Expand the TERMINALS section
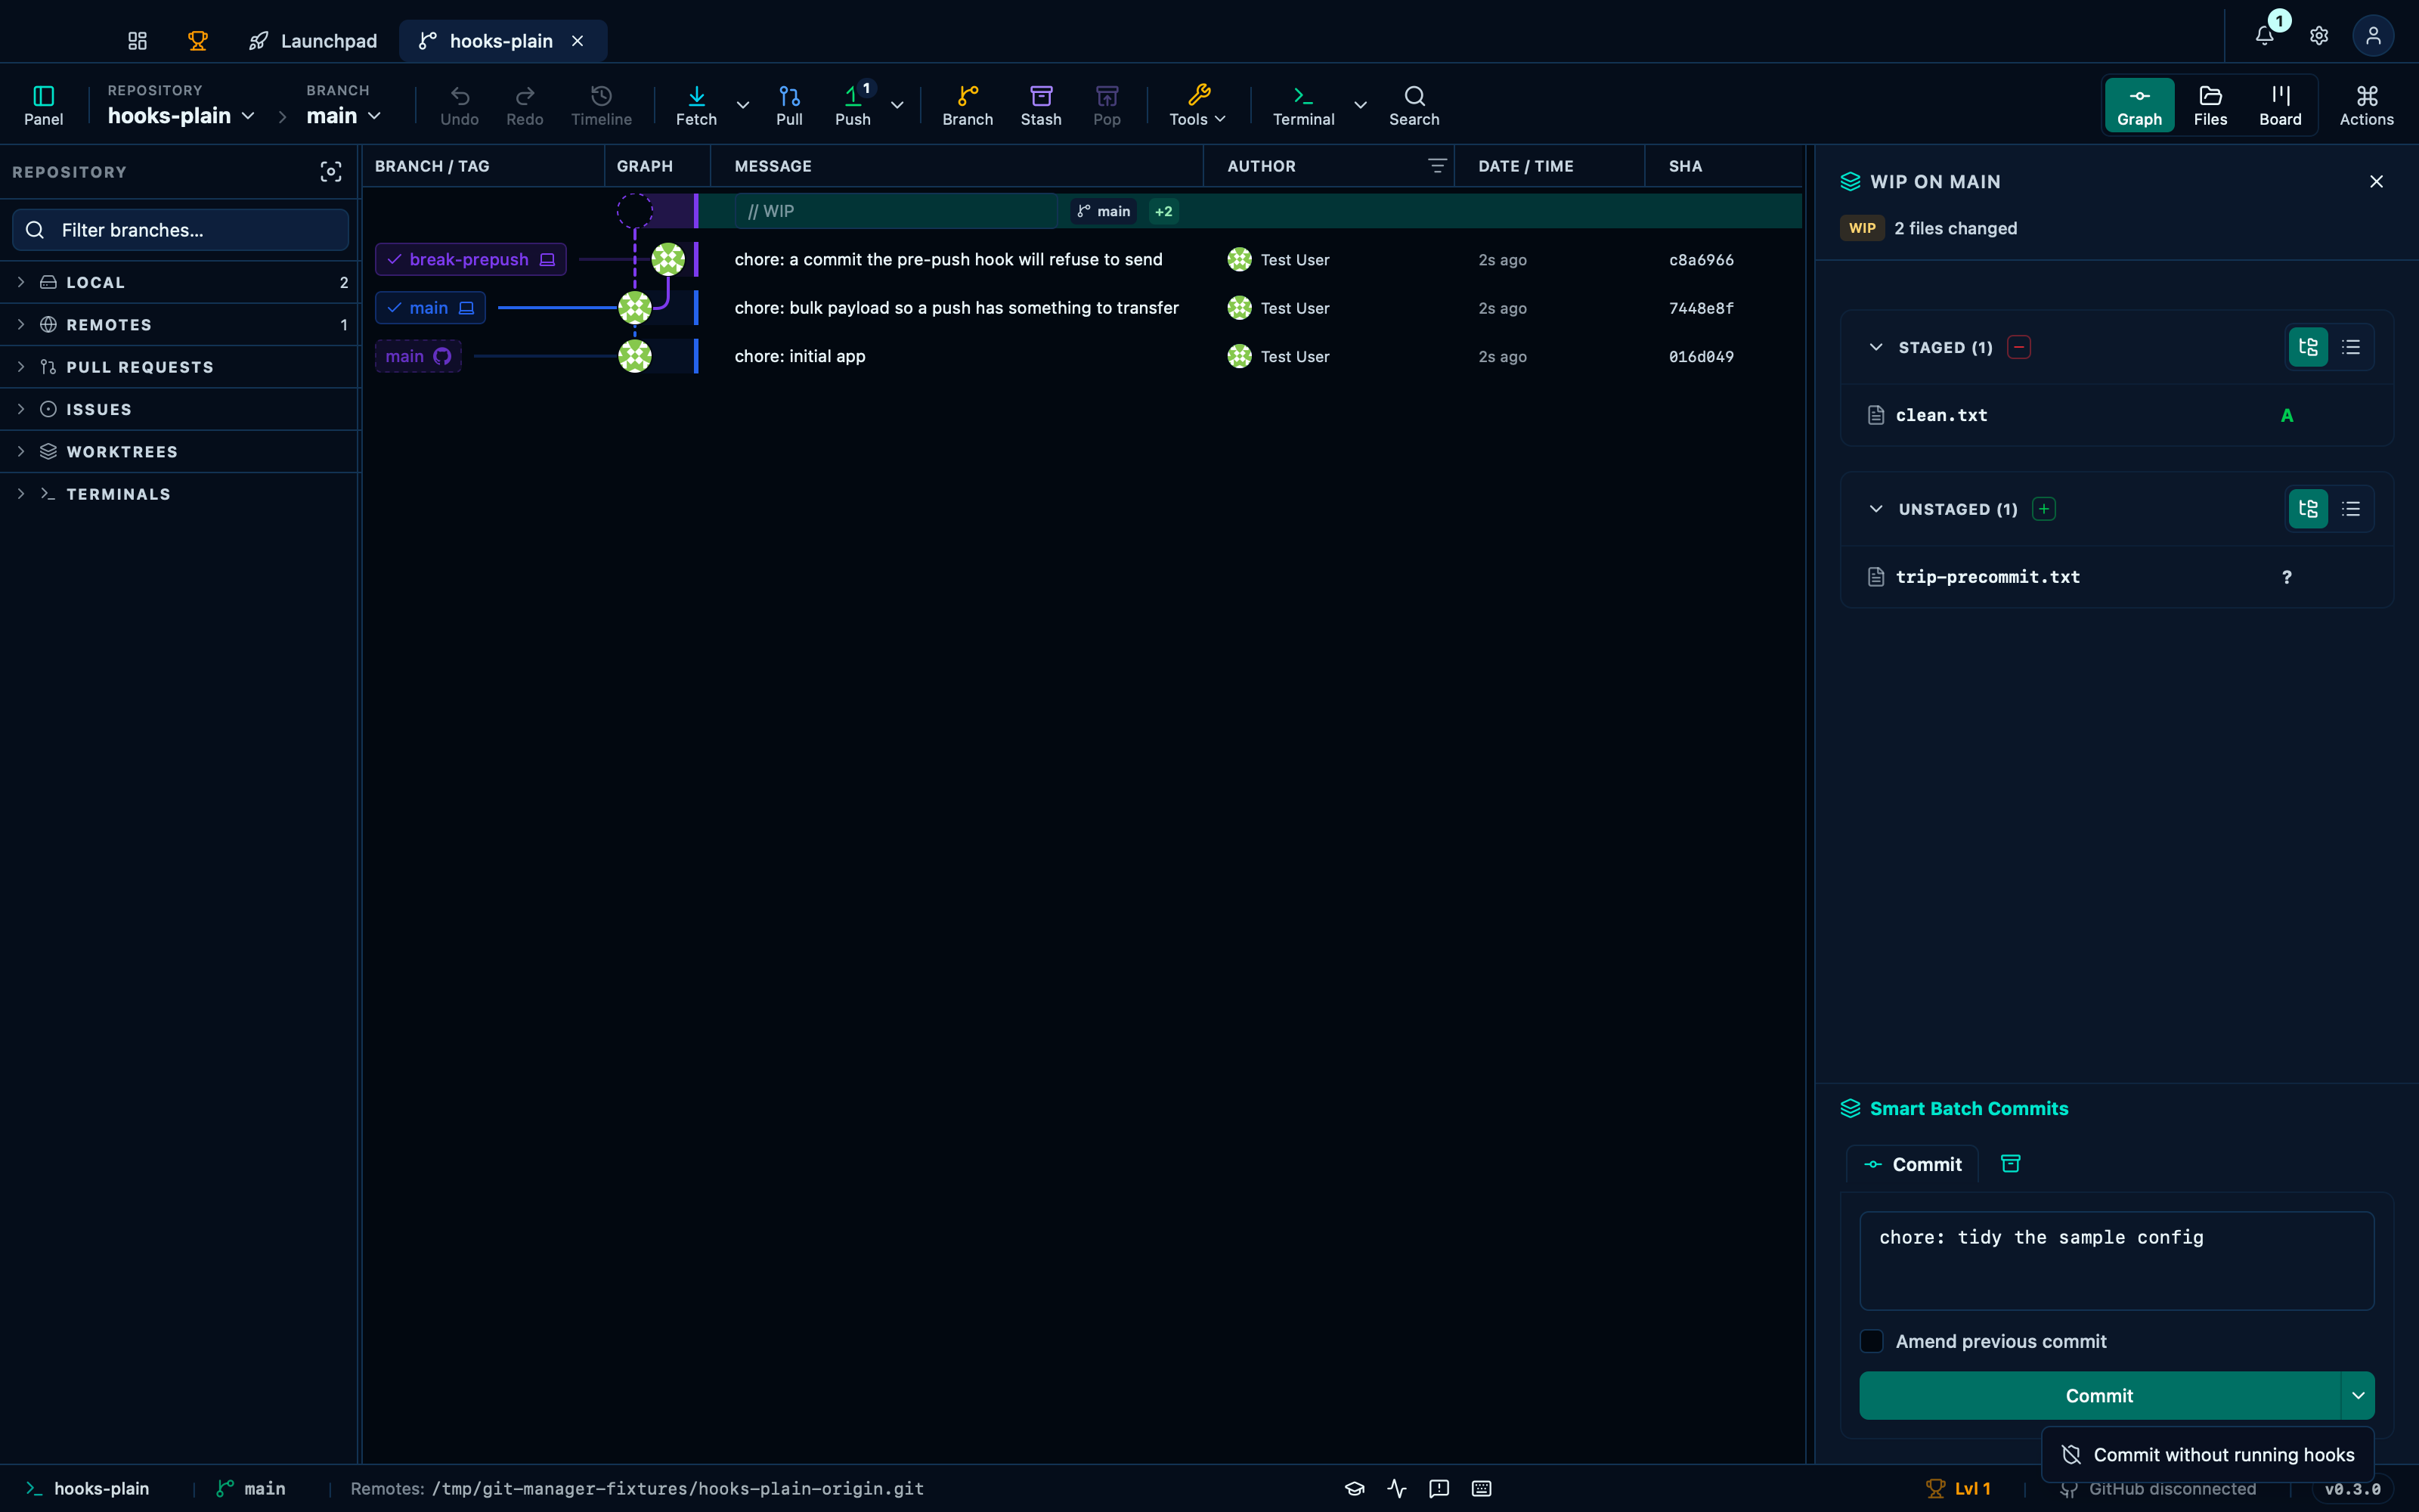 (181, 494)
